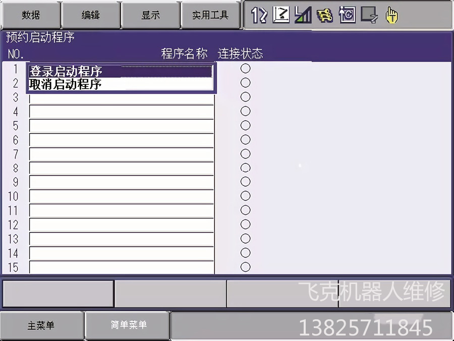
Task: Click connection status circle for row 10
Action: coord(246,196)
